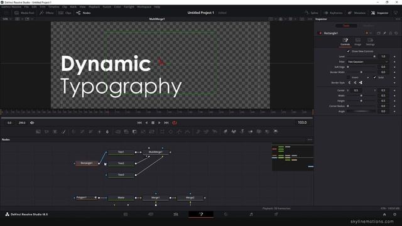Add a Text 3D node from the toolbar

tap(242, 132)
